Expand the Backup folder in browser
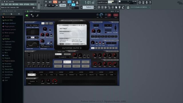The height and width of the screenshot is (103, 183). (7, 39)
